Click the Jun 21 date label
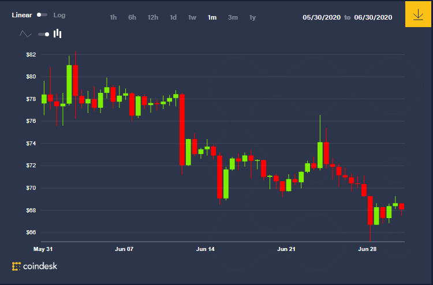Viewport: 433px width, 285px height. click(286, 249)
